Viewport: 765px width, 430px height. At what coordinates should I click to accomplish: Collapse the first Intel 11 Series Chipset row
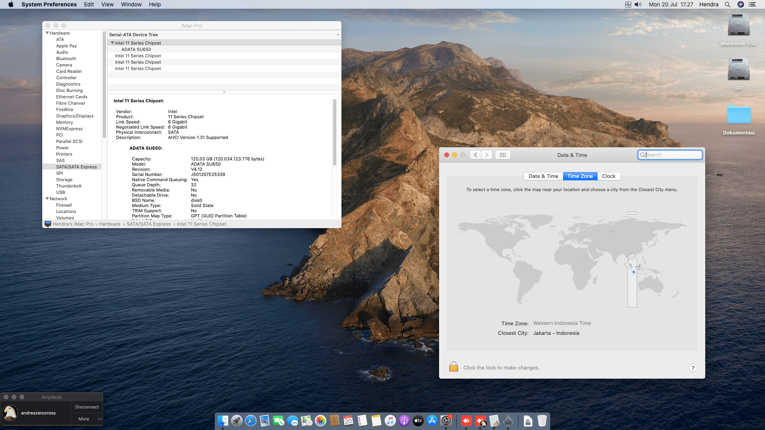pyautogui.click(x=112, y=43)
